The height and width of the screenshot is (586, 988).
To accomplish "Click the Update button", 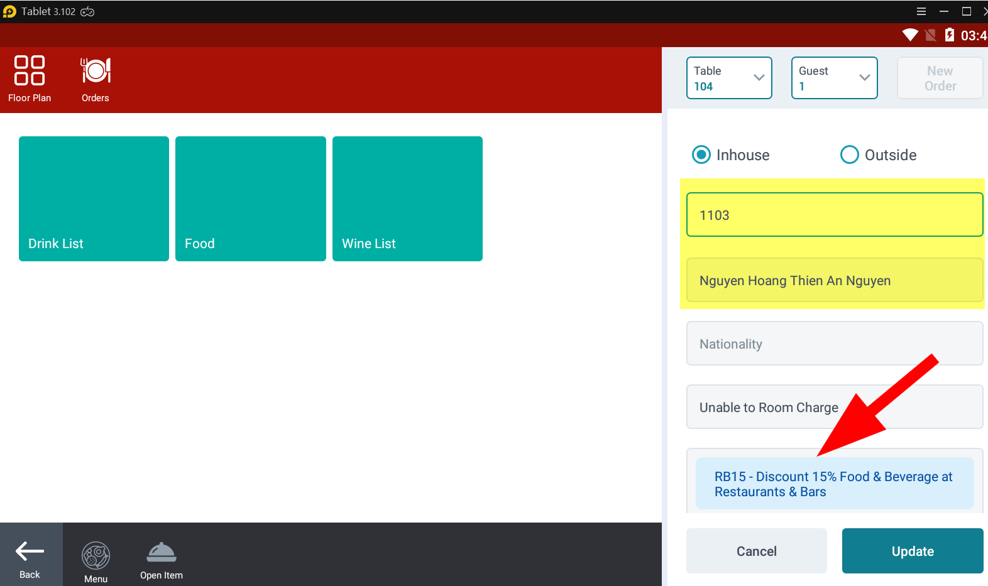I will 913,551.
